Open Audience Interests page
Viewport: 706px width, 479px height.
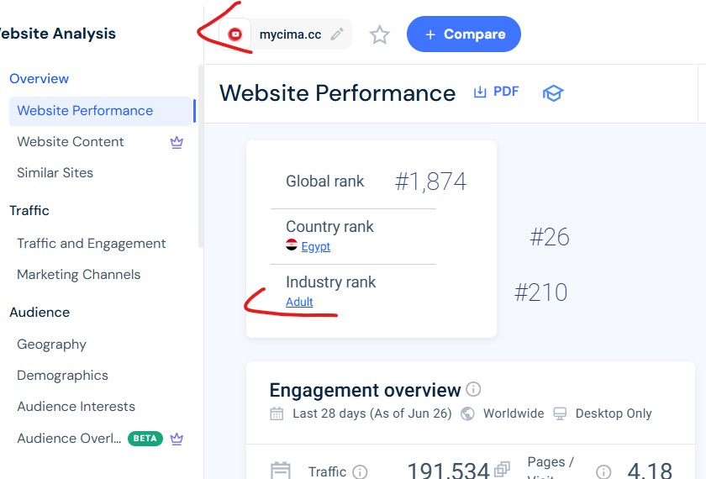76,407
